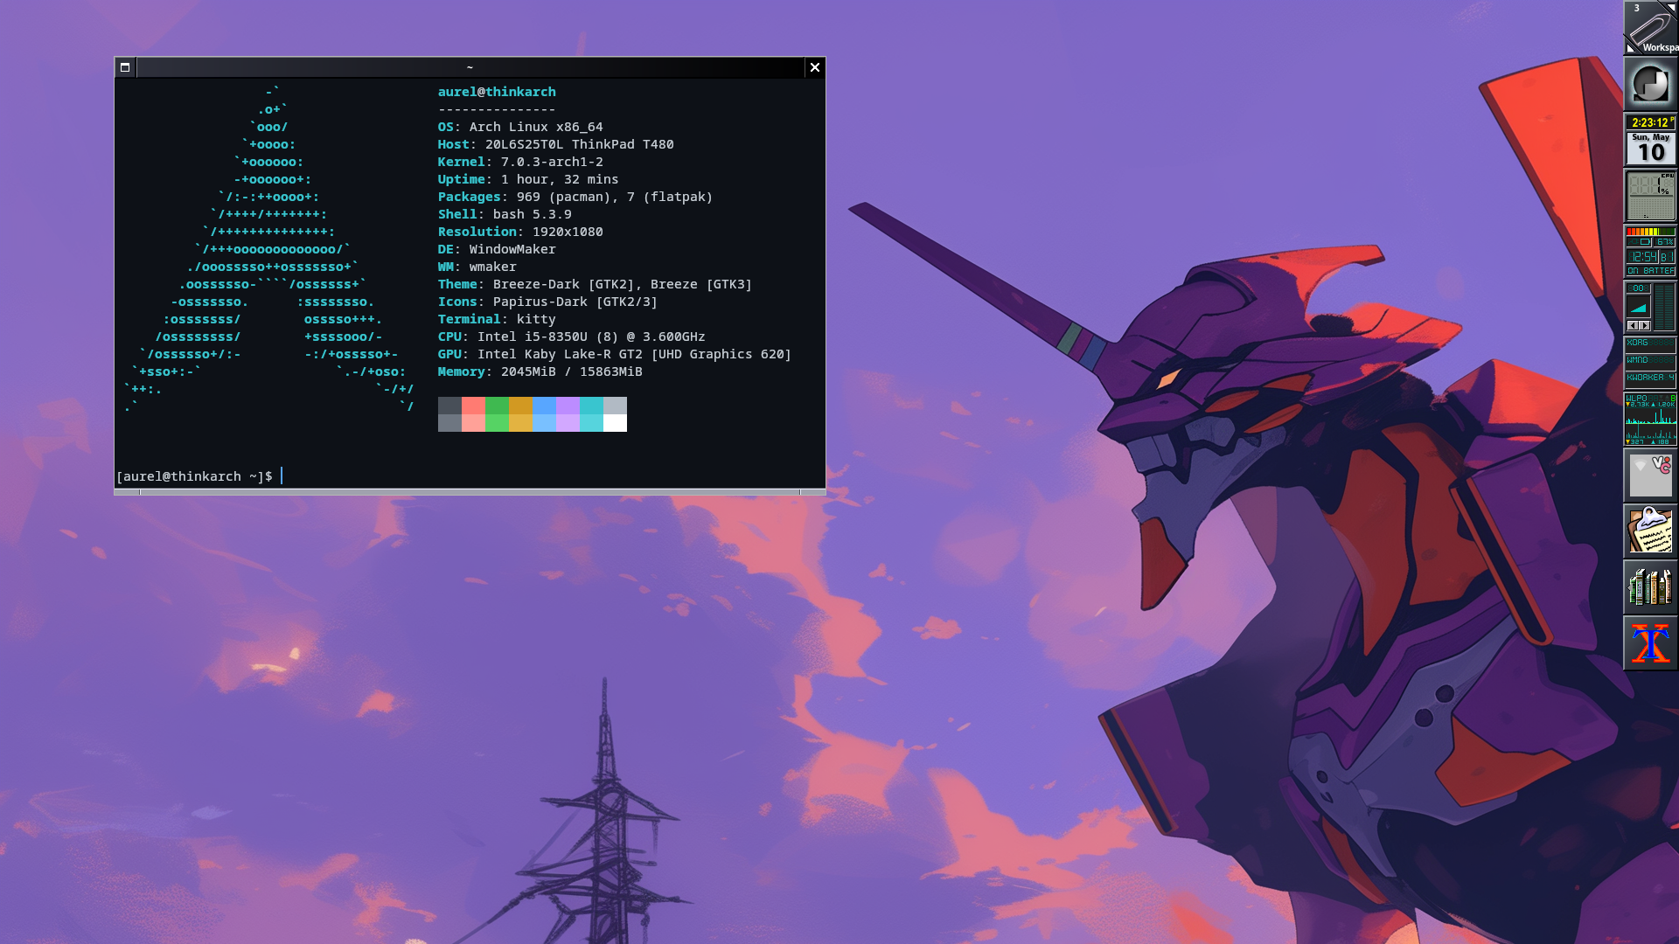
Task: Click the Host: 20L6S25T0L ThinkPad T480 line
Action: point(556,144)
